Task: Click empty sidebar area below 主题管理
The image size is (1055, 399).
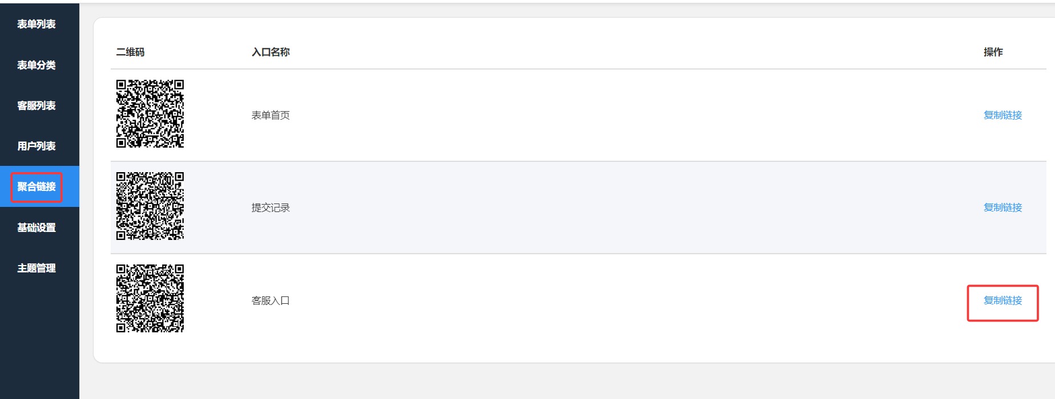Action: click(x=39, y=342)
